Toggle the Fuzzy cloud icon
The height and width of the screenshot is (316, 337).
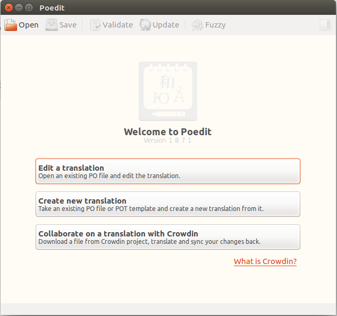pos(197,25)
